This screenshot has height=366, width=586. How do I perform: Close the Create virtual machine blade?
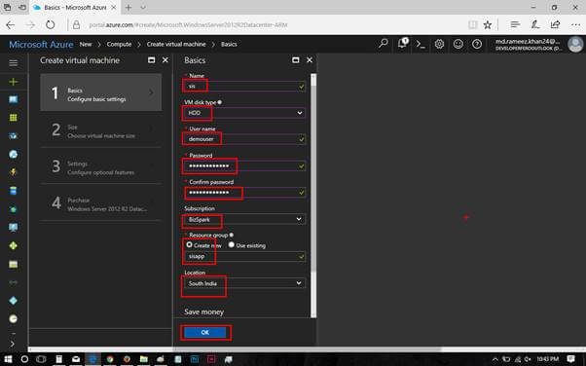click(165, 59)
